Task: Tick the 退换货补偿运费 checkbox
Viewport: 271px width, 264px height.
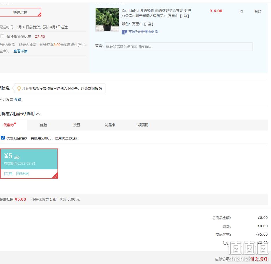Action: click(2, 36)
